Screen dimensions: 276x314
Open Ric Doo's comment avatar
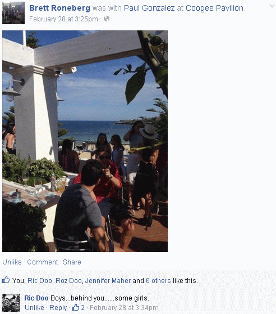click(x=11, y=303)
